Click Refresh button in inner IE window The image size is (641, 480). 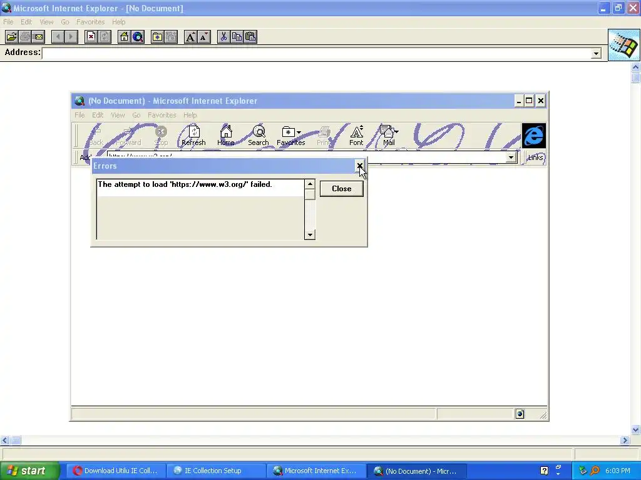[193, 136]
